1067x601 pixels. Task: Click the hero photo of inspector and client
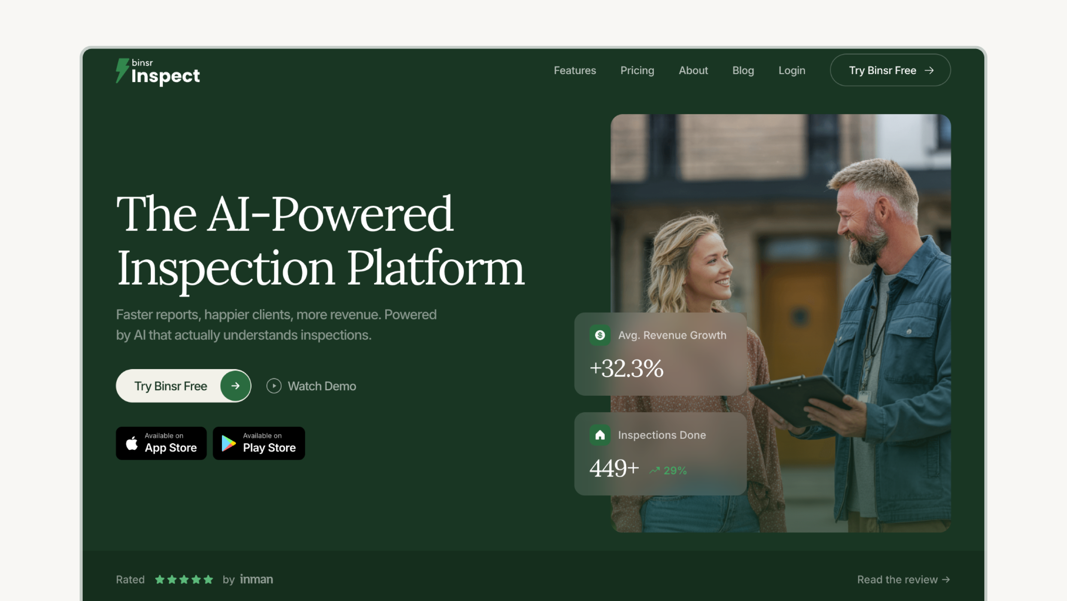click(780, 323)
